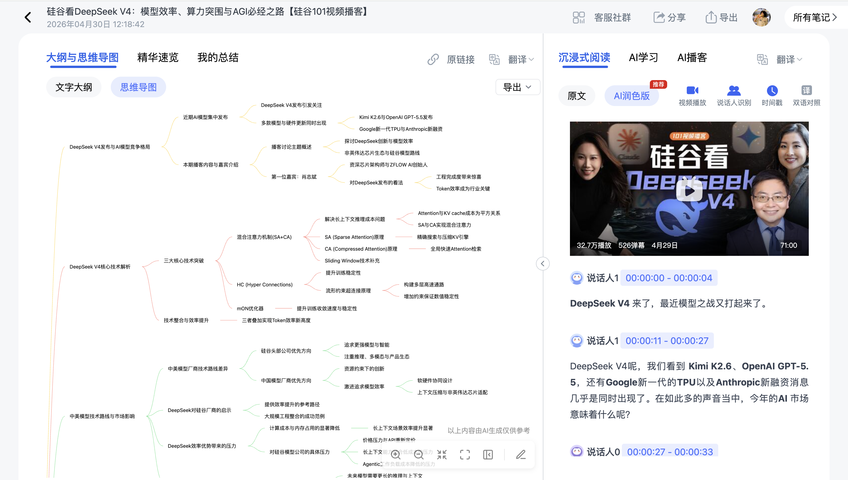Switch transcript to 原文 mode

[577, 96]
